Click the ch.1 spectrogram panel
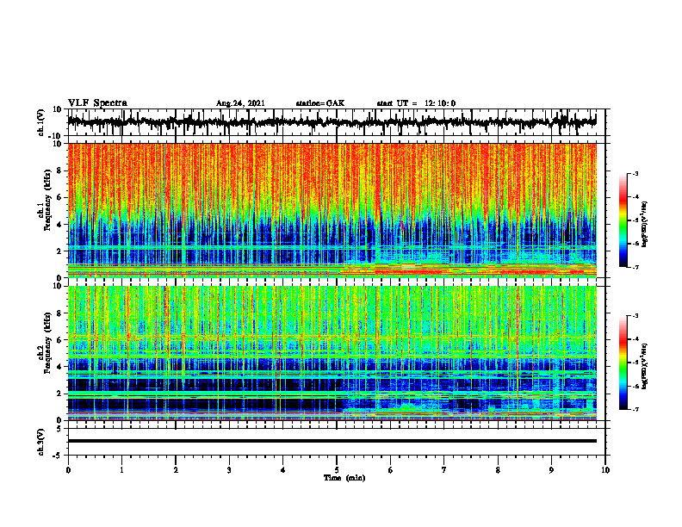 tap(332, 210)
